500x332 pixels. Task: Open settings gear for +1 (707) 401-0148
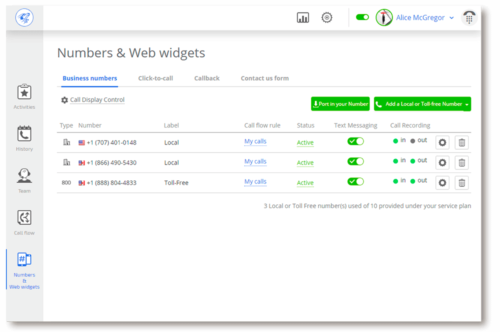(x=442, y=142)
